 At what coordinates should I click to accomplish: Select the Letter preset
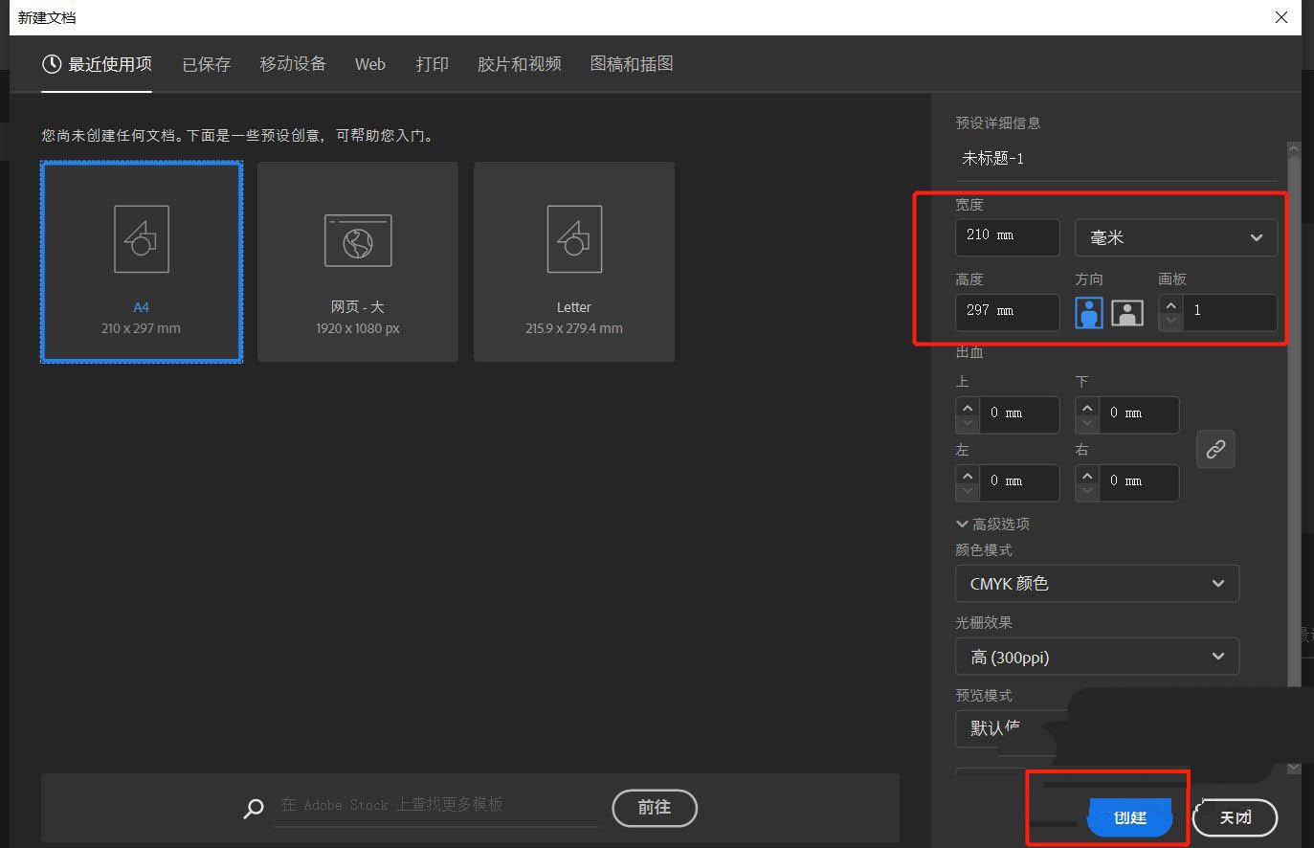click(x=573, y=261)
